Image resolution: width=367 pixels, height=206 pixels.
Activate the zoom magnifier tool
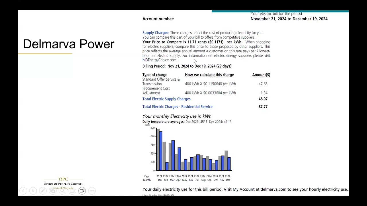tap(63, 191)
